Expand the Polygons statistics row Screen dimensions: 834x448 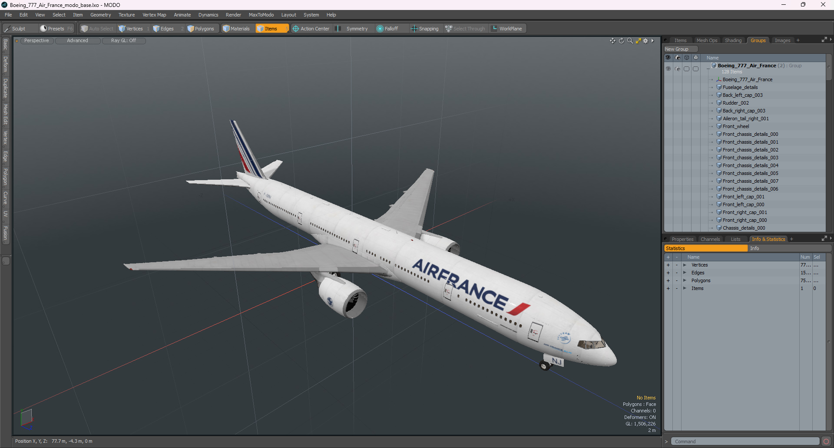685,281
